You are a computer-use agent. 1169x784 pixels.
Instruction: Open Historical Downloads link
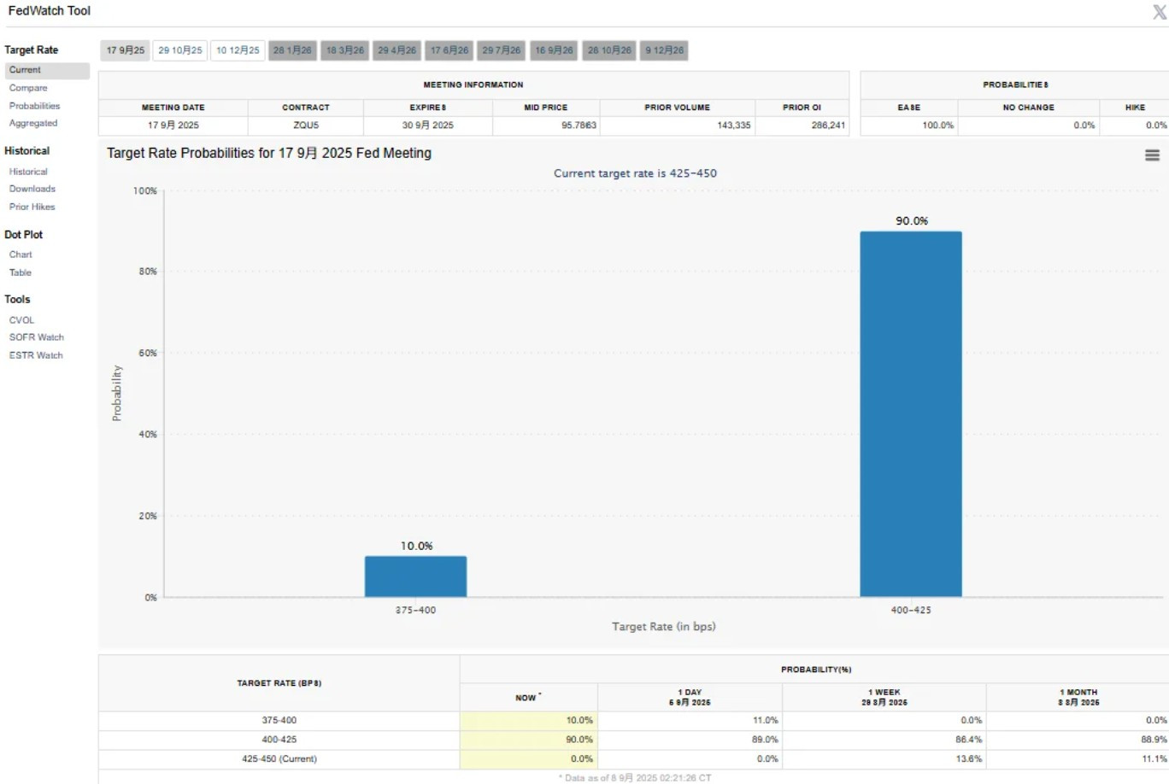pyautogui.click(x=32, y=189)
